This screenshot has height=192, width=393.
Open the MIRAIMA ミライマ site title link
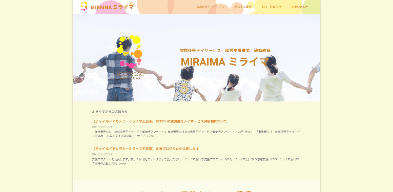tap(112, 7)
